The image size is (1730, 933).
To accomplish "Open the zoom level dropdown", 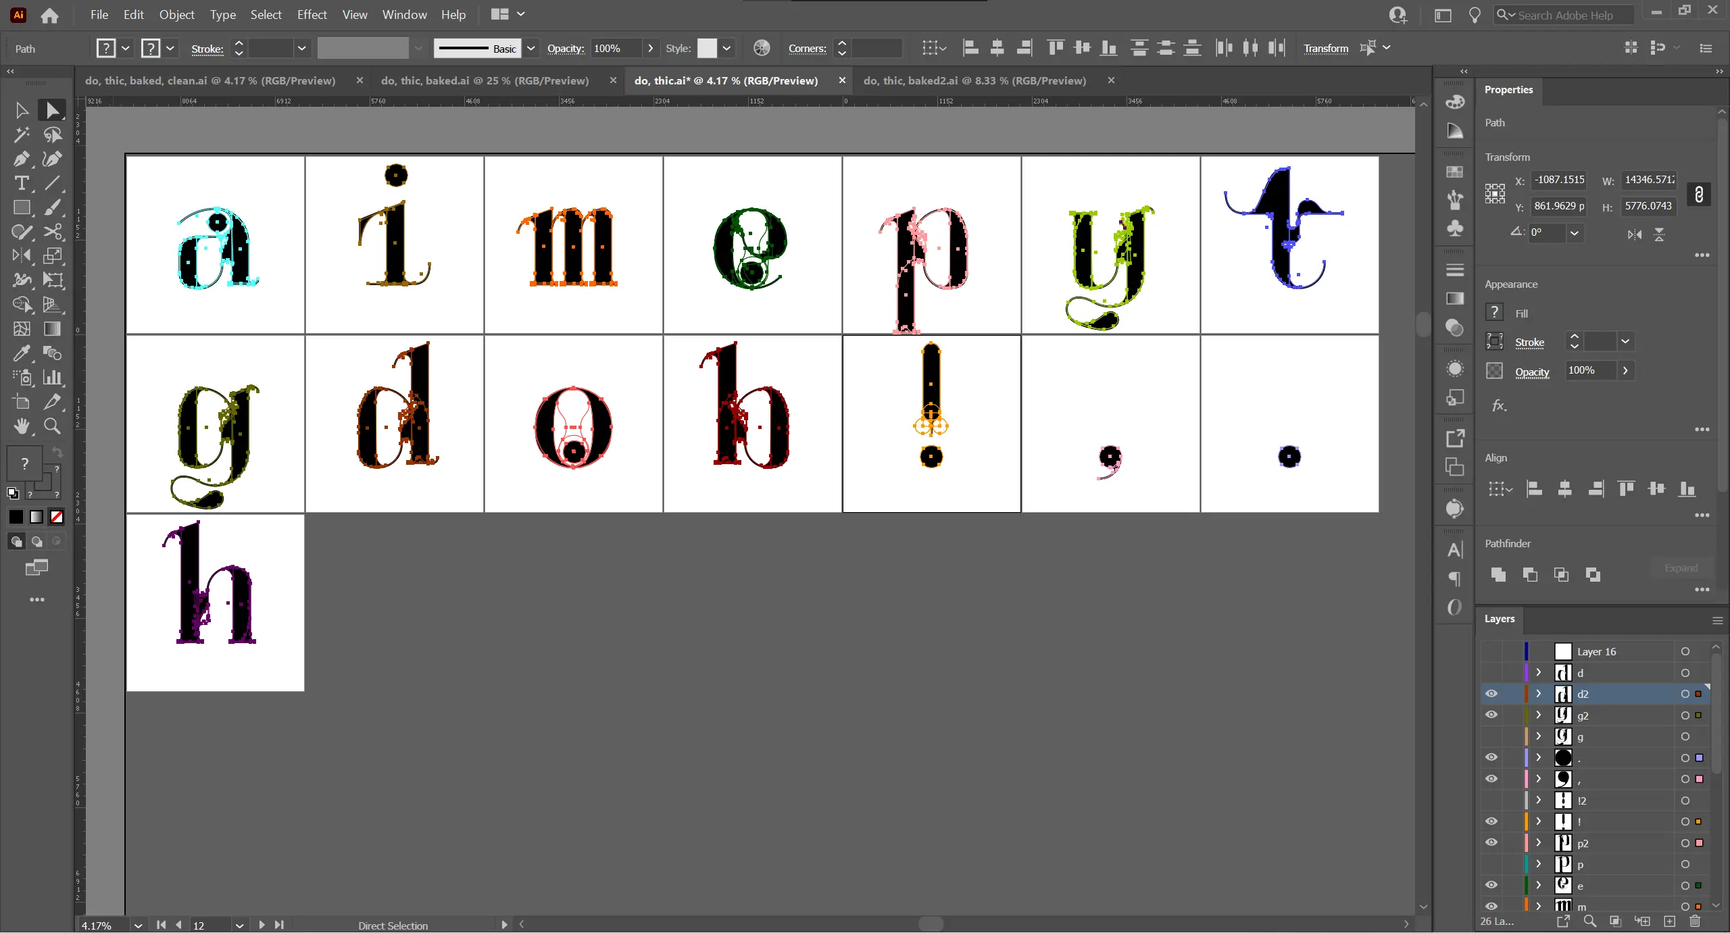I will point(139,925).
